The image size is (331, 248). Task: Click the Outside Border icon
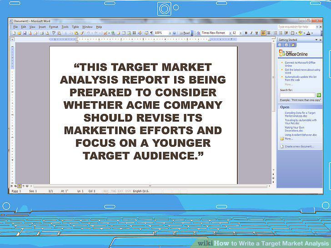point(292,33)
